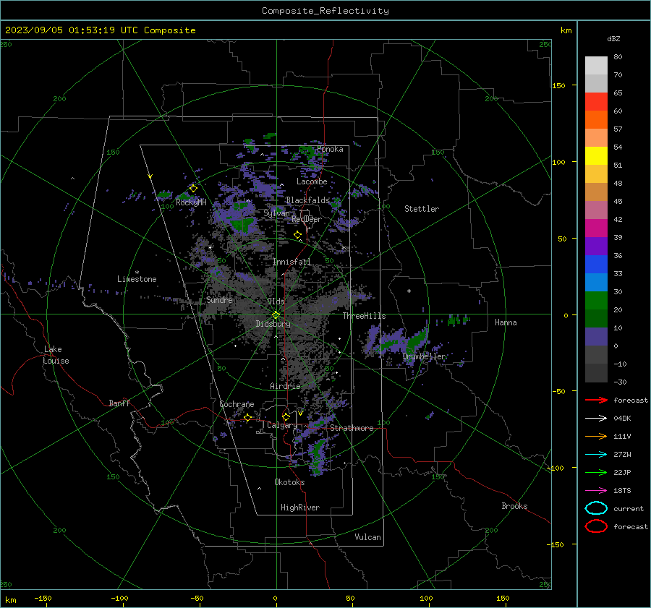Click the green echo south of Strathmore
This screenshot has height=608, width=651.
318,455
